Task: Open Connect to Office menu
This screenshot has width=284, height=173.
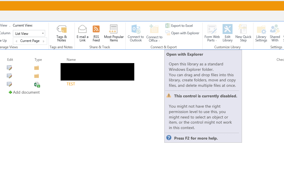Action: coord(154,34)
